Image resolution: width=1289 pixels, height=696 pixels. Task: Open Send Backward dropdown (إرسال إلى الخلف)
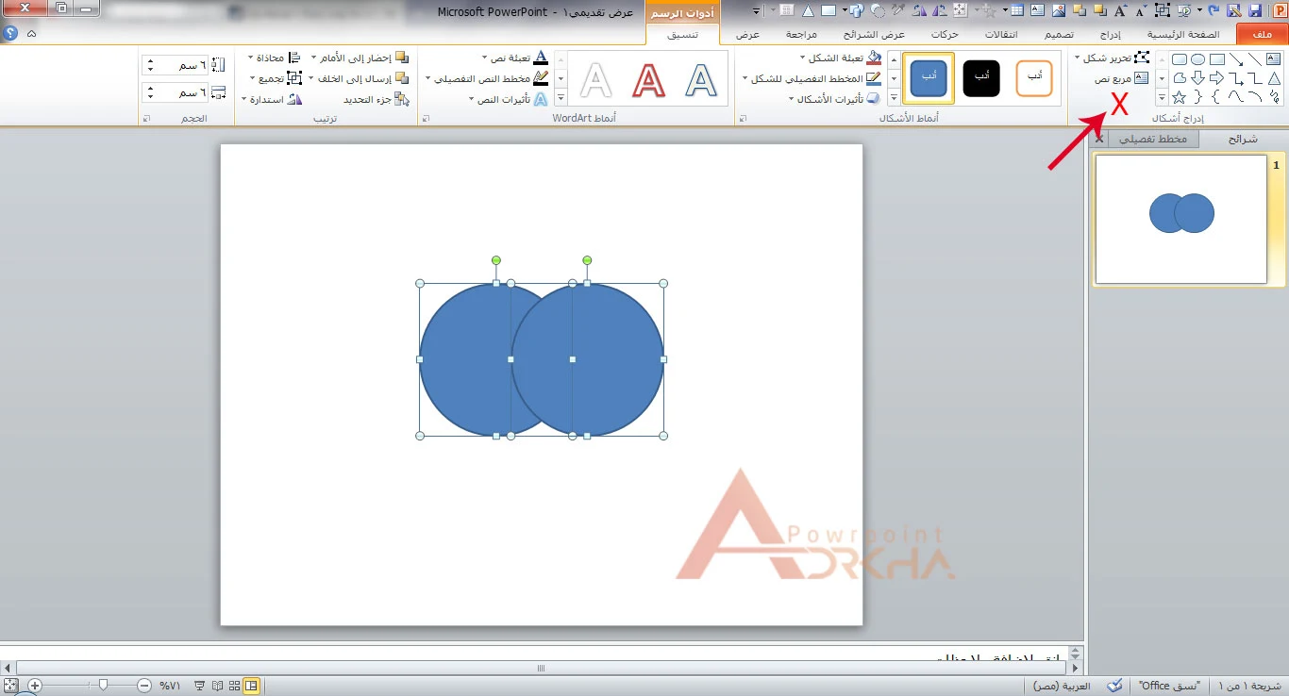(360, 78)
